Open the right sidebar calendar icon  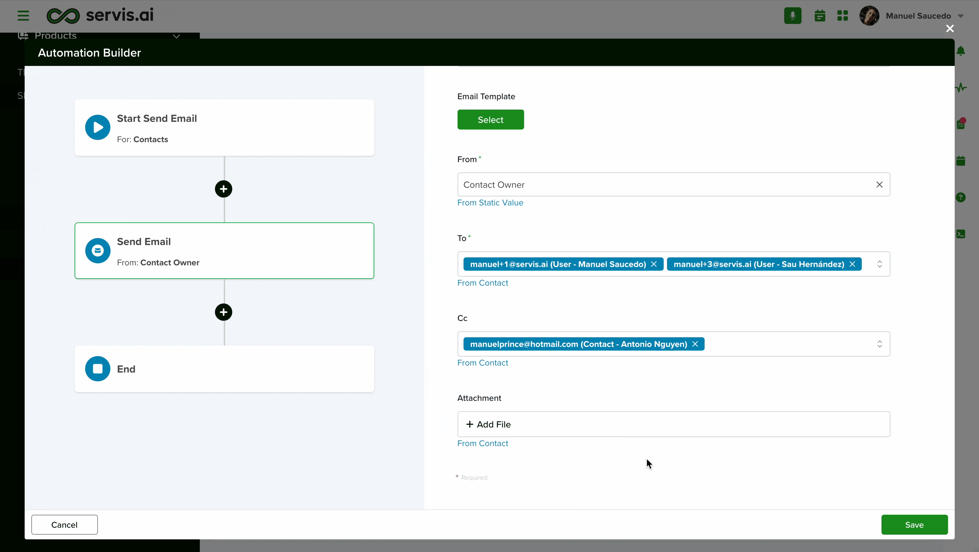(x=960, y=161)
